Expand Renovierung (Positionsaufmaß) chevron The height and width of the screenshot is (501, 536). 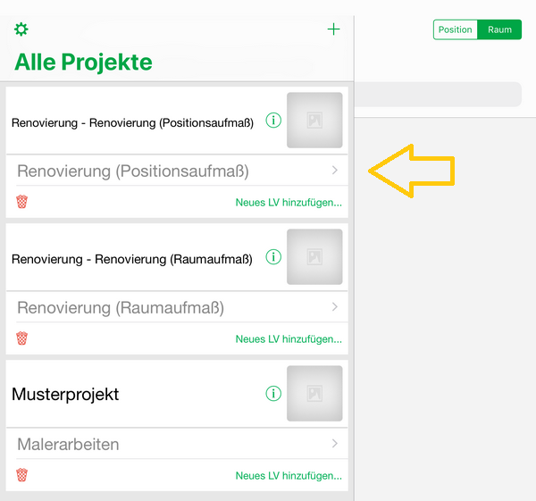pos(334,171)
